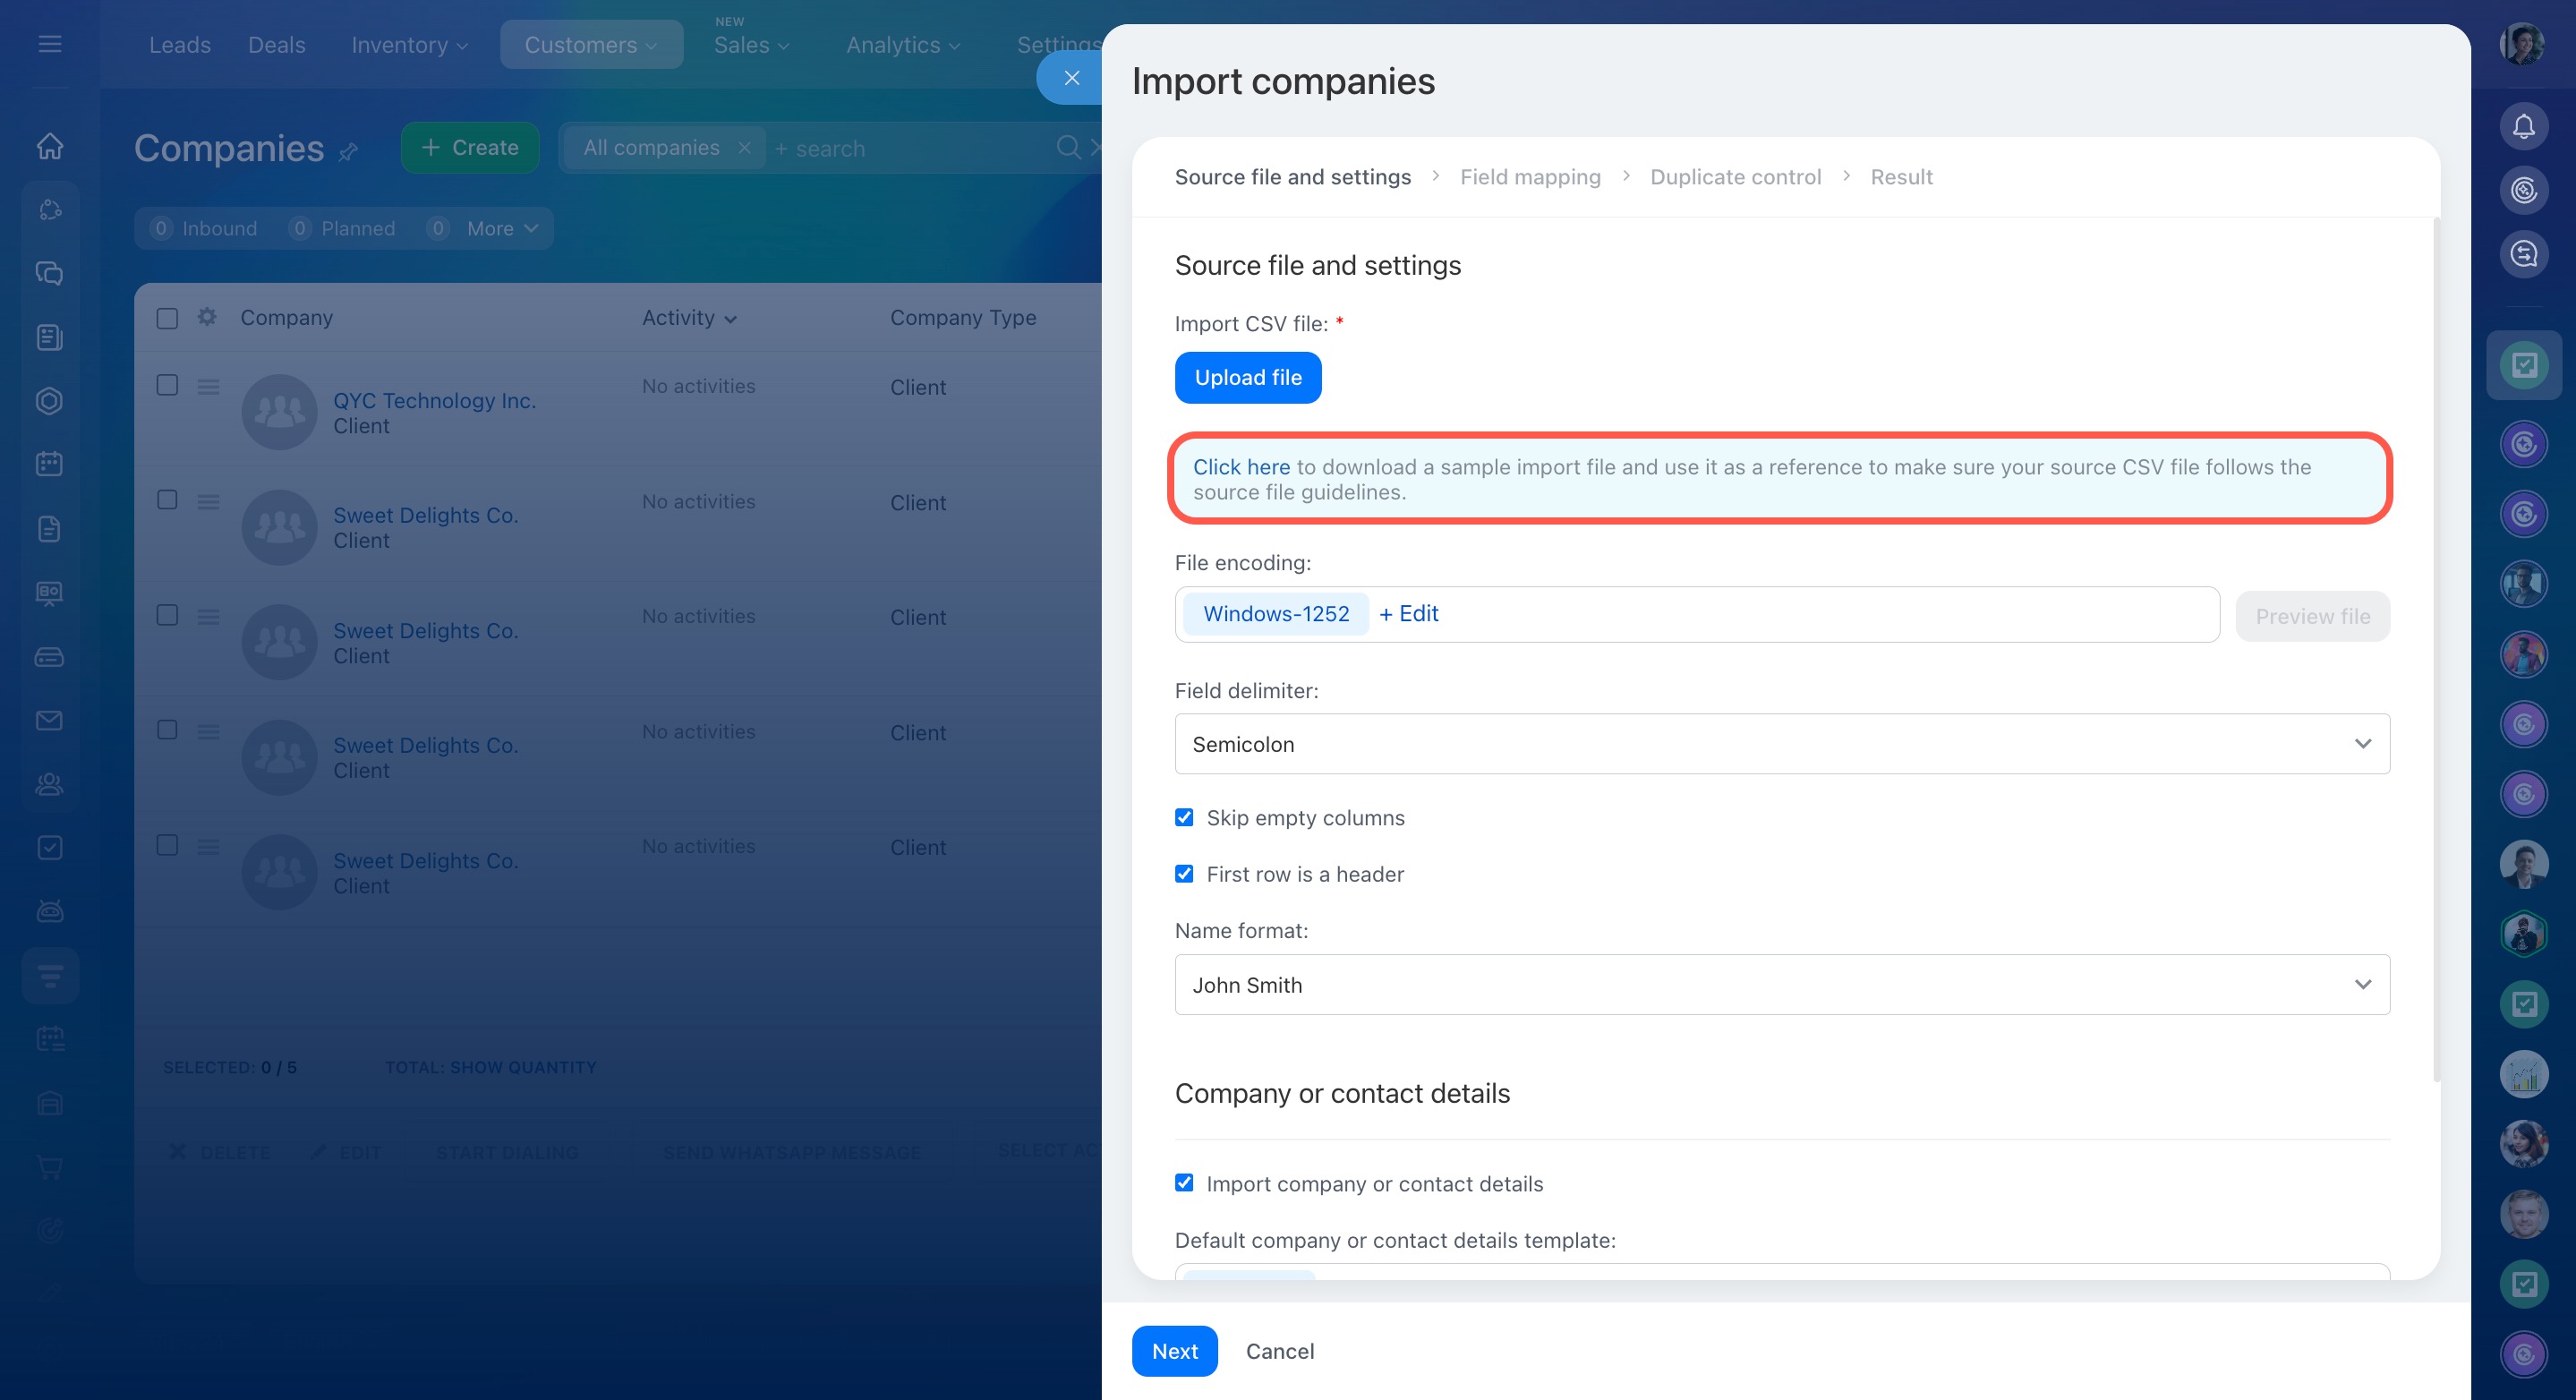Click the search chat icon on right panel
The height and width of the screenshot is (1400, 2576).
tap(2523, 254)
